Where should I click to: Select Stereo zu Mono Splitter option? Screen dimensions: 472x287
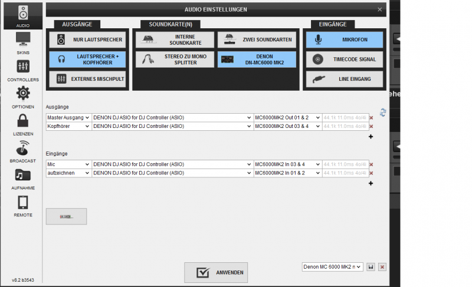[173, 60]
